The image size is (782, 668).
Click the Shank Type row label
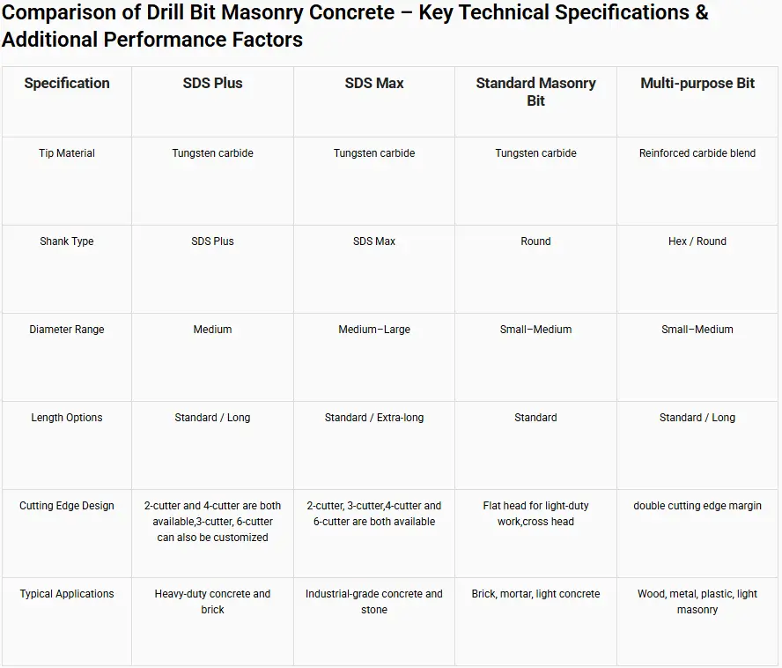coord(67,241)
